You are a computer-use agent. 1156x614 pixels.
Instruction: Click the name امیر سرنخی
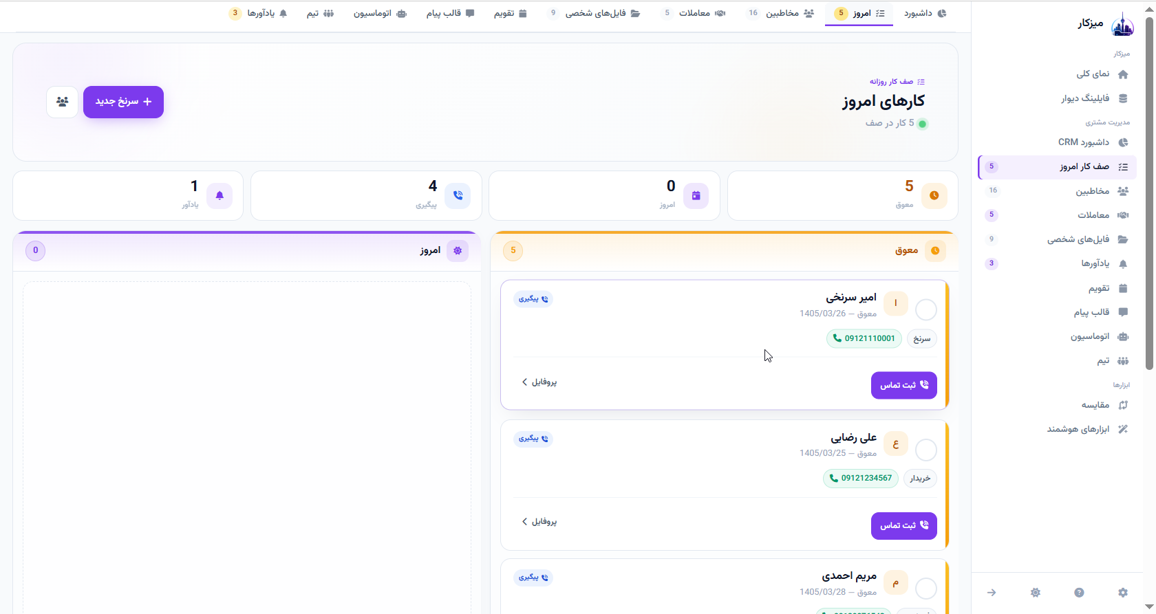(851, 297)
